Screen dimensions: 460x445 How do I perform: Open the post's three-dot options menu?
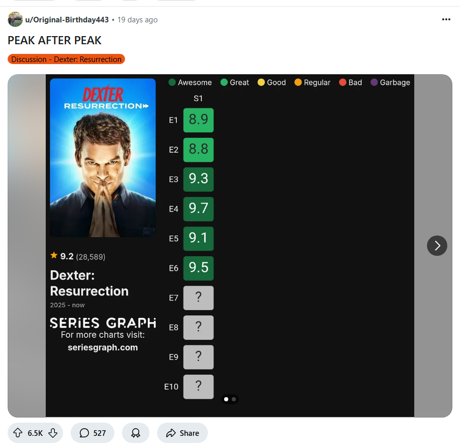pyautogui.click(x=446, y=19)
